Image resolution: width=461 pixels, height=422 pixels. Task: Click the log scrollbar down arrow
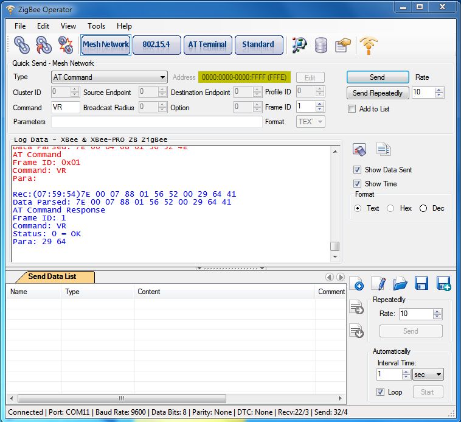coord(335,257)
